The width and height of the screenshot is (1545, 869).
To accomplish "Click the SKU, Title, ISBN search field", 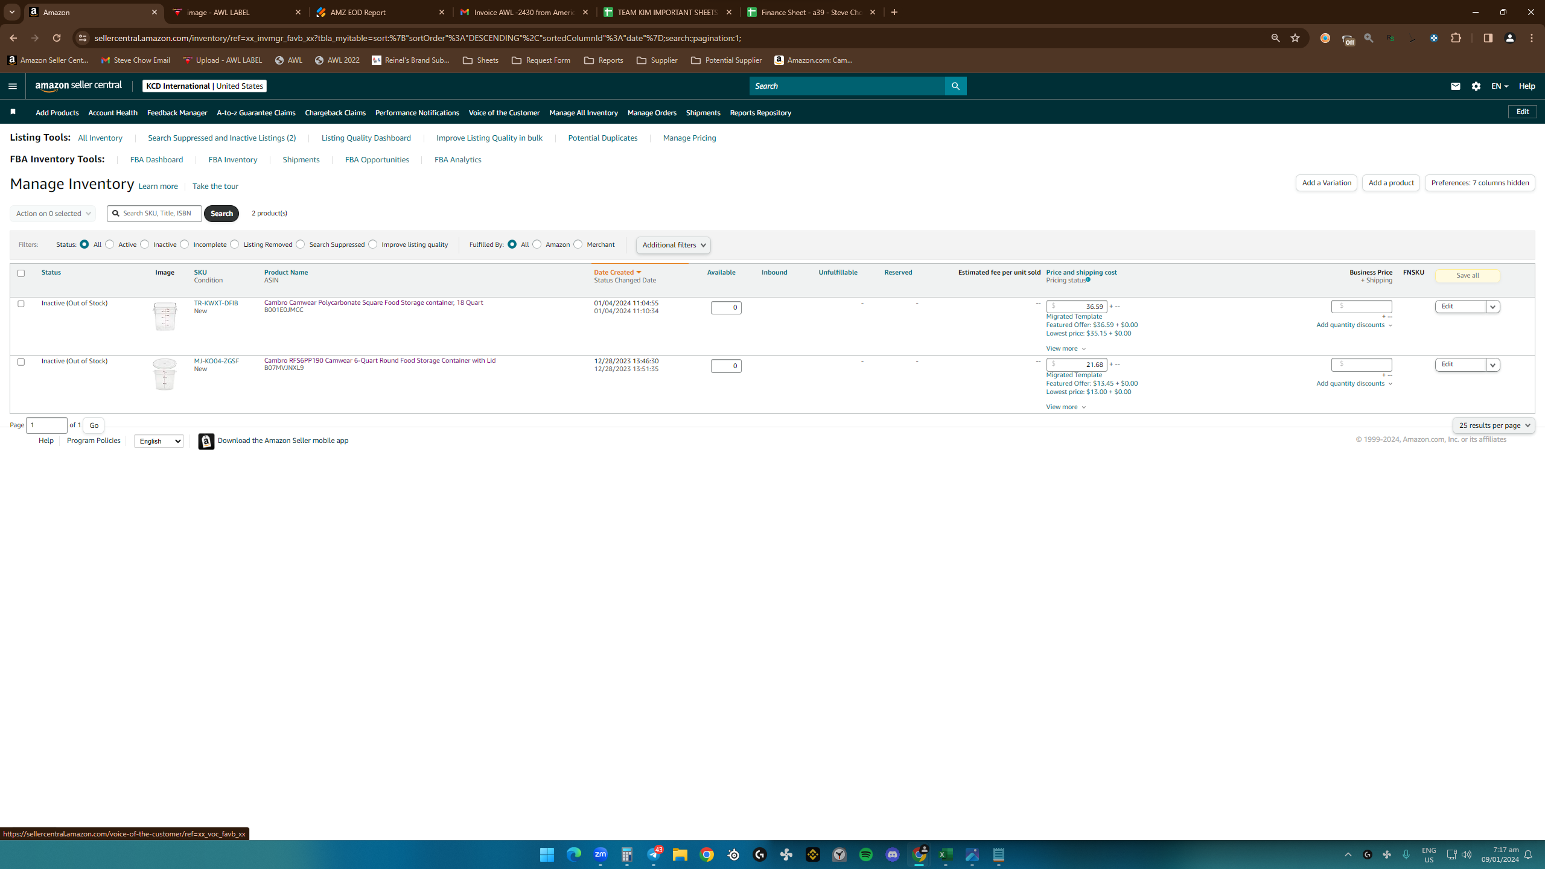I will 154,214.
